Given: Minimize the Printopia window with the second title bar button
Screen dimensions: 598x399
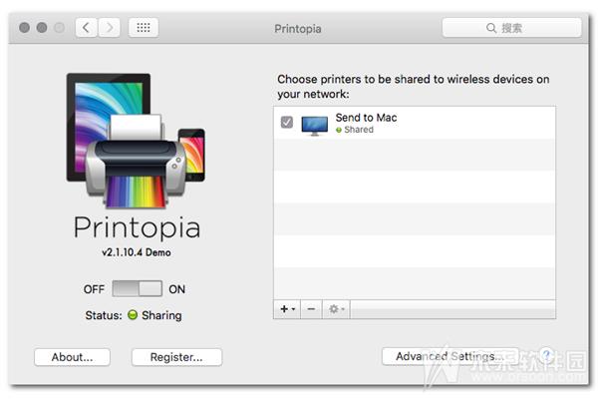Looking at the screenshot, I should coord(42,28).
